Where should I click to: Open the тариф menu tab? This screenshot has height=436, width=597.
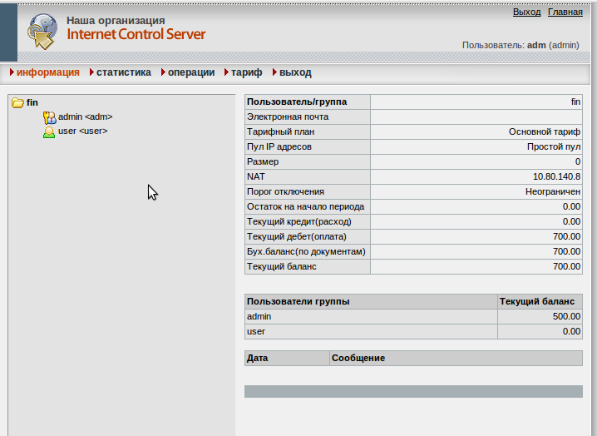point(246,72)
